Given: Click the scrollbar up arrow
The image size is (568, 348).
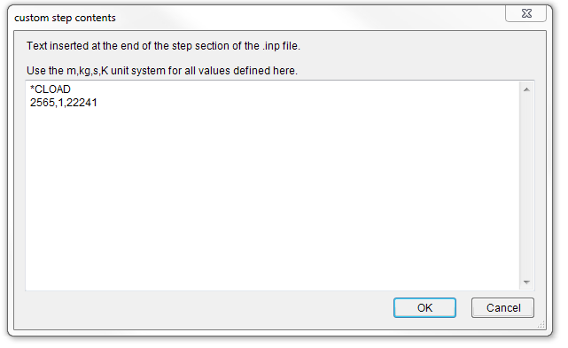Looking at the screenshot, I should coord(526,89).
